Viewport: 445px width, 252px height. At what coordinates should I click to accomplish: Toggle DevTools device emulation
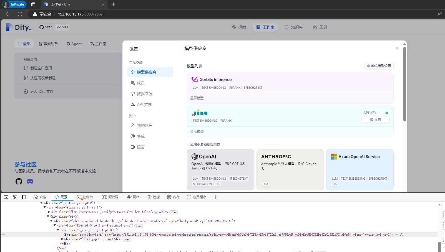point(15,197)
